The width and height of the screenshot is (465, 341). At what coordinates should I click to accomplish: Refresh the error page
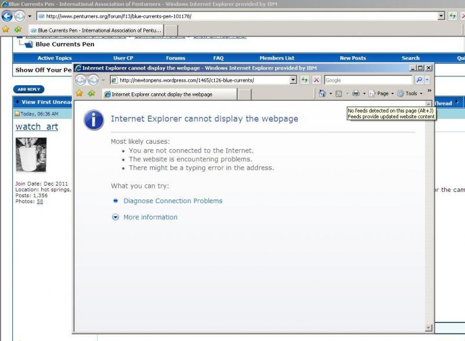pyautogui.click(x=304, y=80)
